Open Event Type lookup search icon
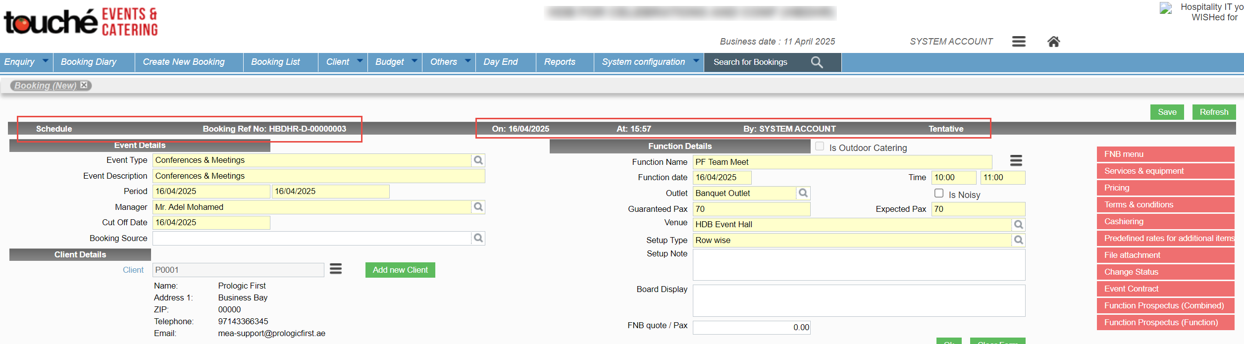Image resolution: width=1244 pixels, height=344 pixels. [478, 160]
